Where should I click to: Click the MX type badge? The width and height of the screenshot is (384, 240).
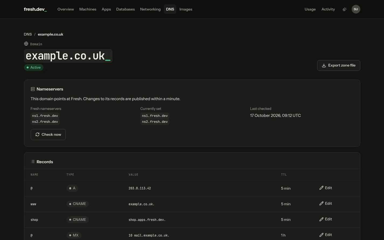pyautogui.click(x=74, y=235)
